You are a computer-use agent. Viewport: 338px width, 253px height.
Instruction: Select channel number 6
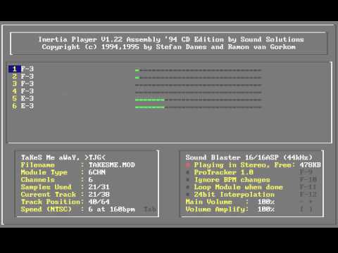tap(15, 106)
